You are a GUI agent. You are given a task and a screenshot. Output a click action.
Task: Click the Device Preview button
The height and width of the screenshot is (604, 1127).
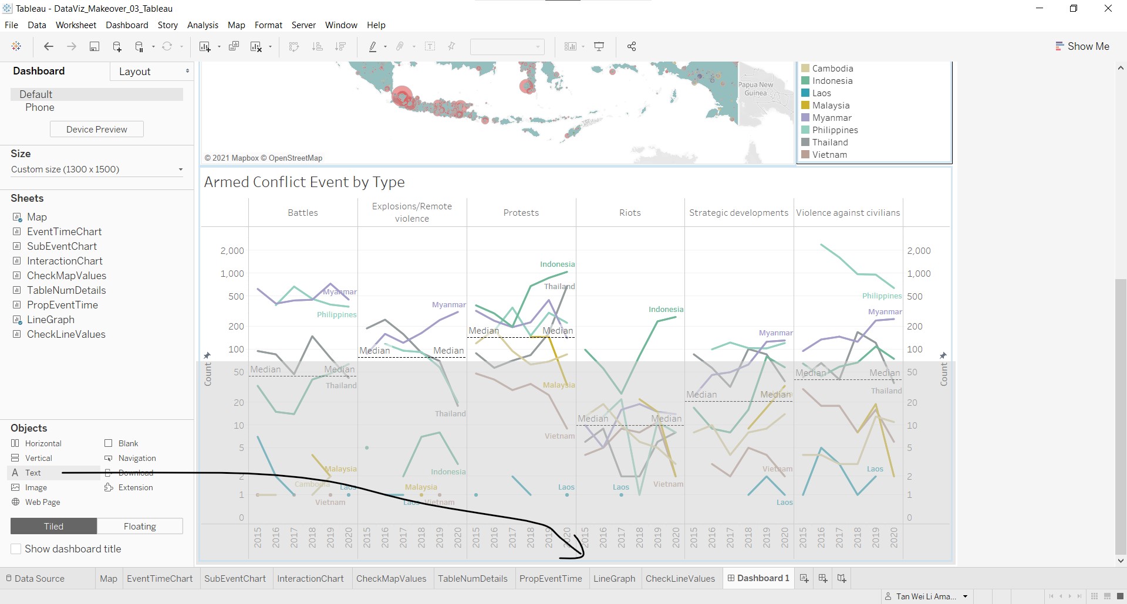(x=97, y=130)
